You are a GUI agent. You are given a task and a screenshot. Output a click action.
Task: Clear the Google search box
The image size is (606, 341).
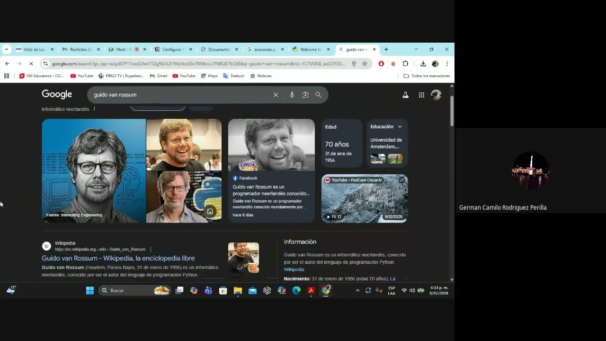tap(276, 95)
